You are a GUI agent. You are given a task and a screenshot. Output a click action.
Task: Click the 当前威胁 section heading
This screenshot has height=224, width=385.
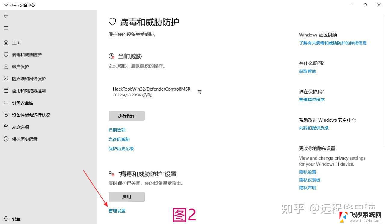(130, 56)
